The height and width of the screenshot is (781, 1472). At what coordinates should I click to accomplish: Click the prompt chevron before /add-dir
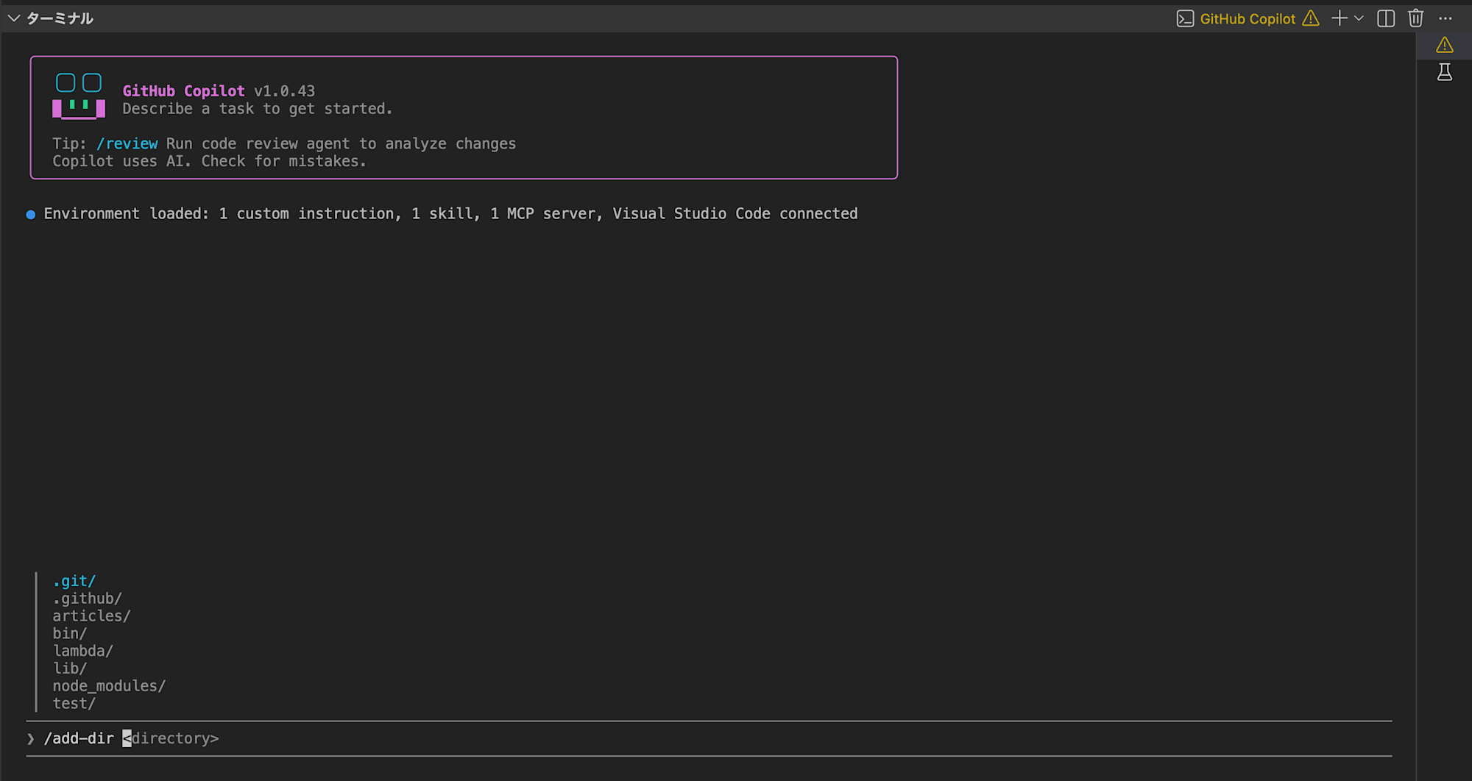31,738
